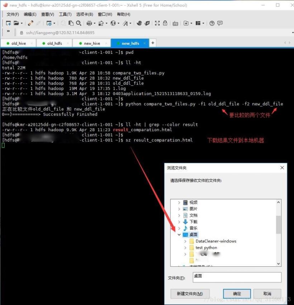Expand the DataCleaner-windows folder chevron
This screenshot has height=305, width=294.
tap(186, 242)
